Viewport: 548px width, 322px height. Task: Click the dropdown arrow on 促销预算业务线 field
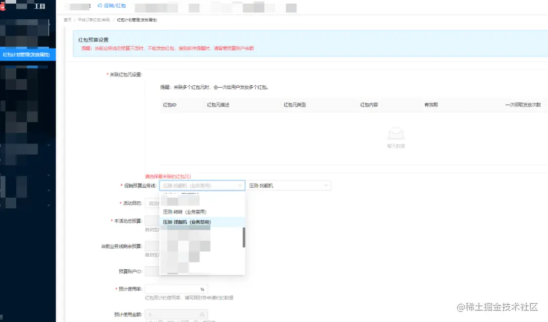239,186
